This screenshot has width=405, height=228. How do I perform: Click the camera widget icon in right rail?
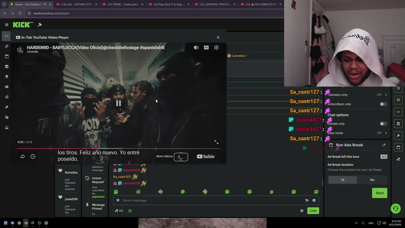point(398,123)
